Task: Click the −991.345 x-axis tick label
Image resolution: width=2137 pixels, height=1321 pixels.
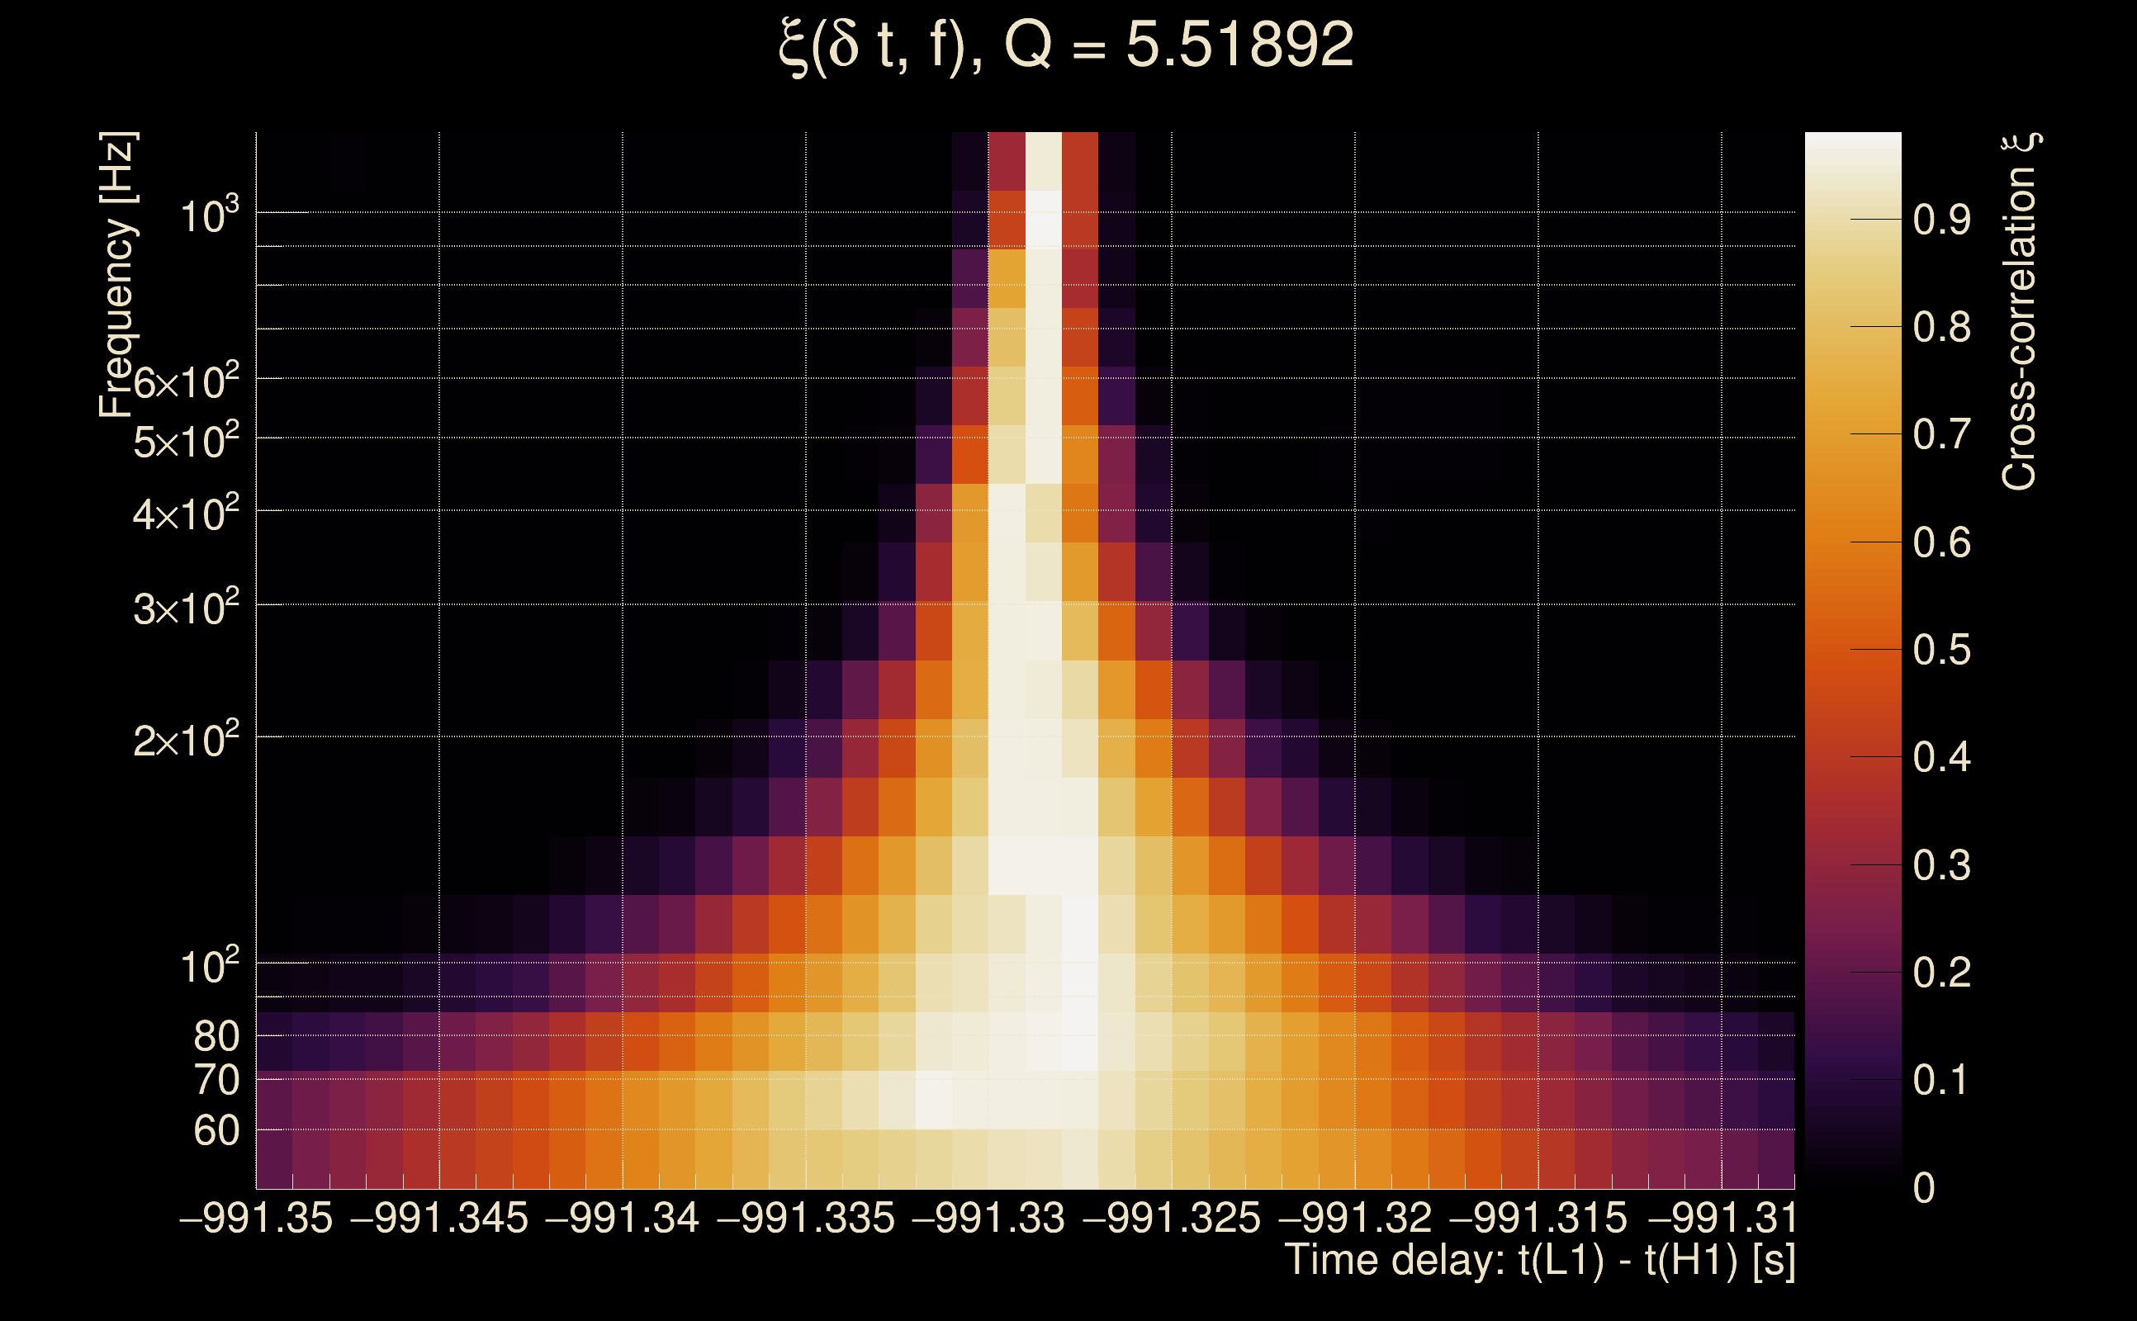Action: [439, 1219]
